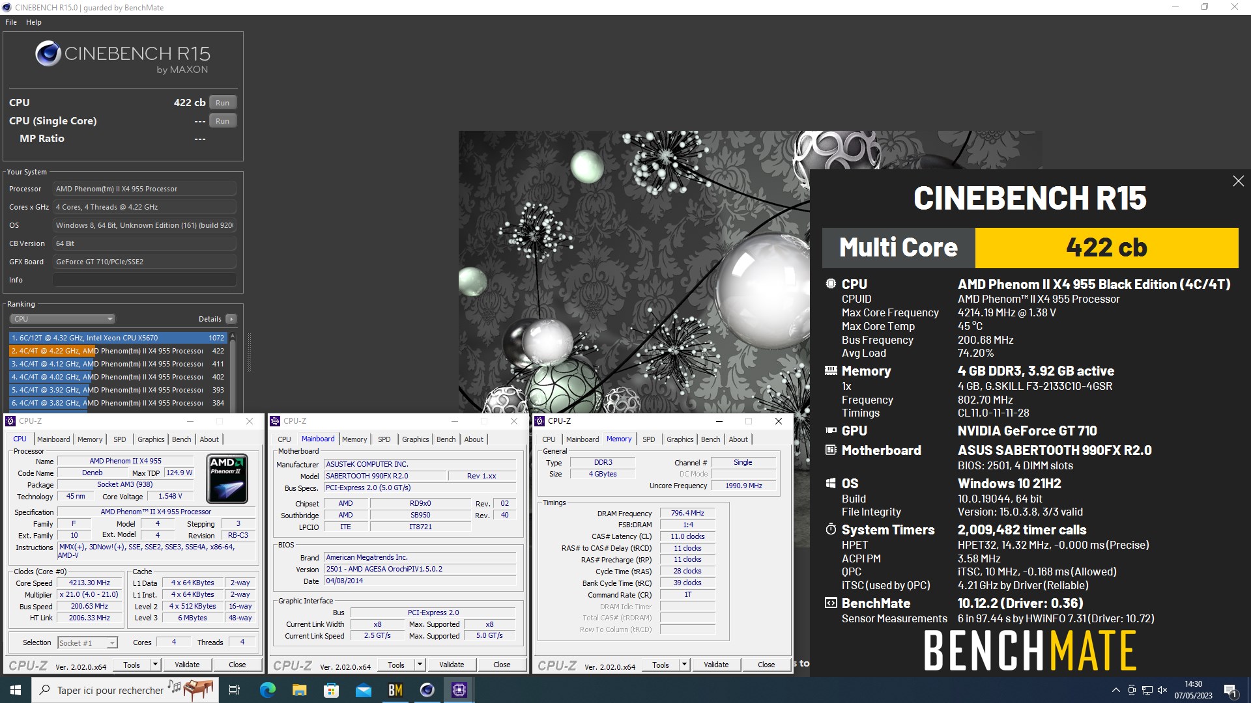Image resolution: width=1251 pixels, height=703 pixels.
Task: Run the CPU multi-core benchmark
Action: pyautogui.click(x=222, y=103)
